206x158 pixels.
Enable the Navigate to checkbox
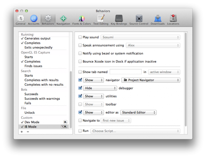point(80,120)
